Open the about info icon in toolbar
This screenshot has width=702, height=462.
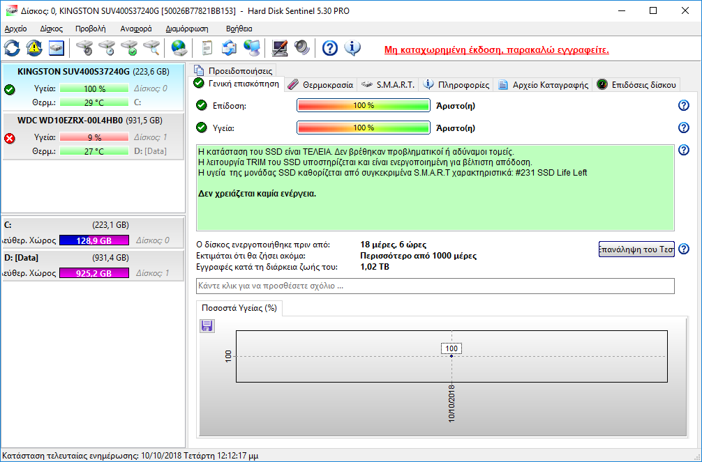click(352, 48)
